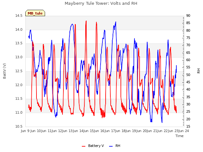Click the Jun 22 date label
The height and width of the screenshot is (152, 203).
click(x=163, y=131)
